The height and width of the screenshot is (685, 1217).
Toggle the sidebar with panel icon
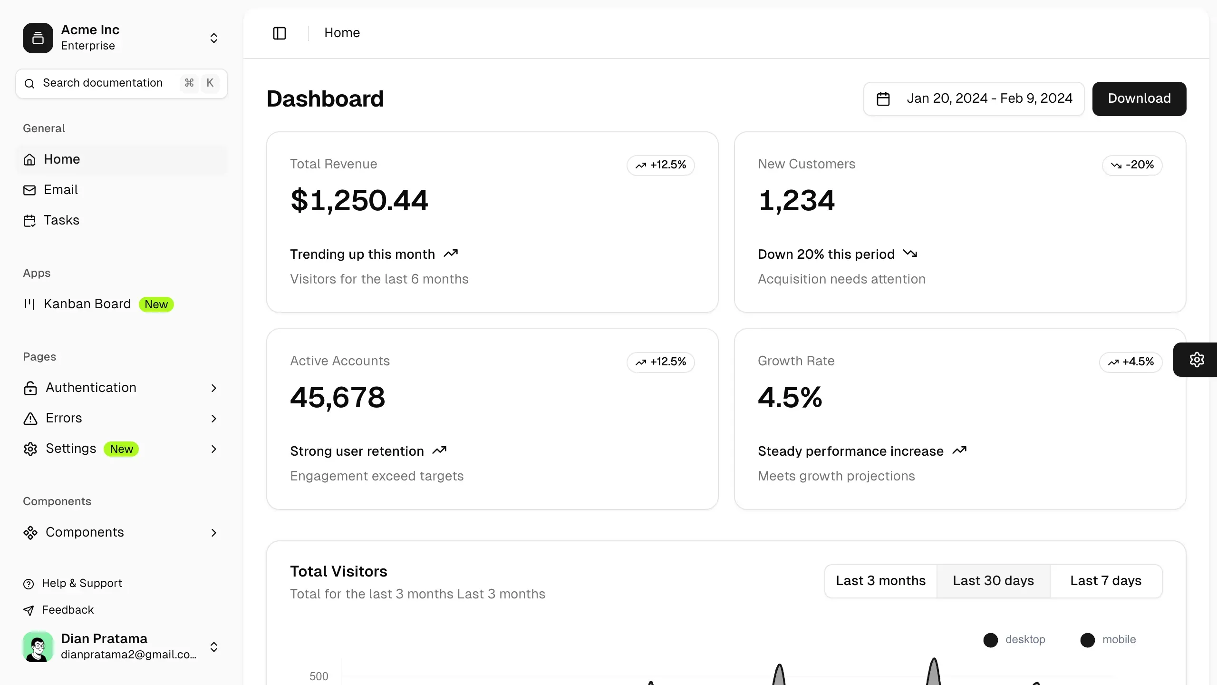tap(280, 33)
